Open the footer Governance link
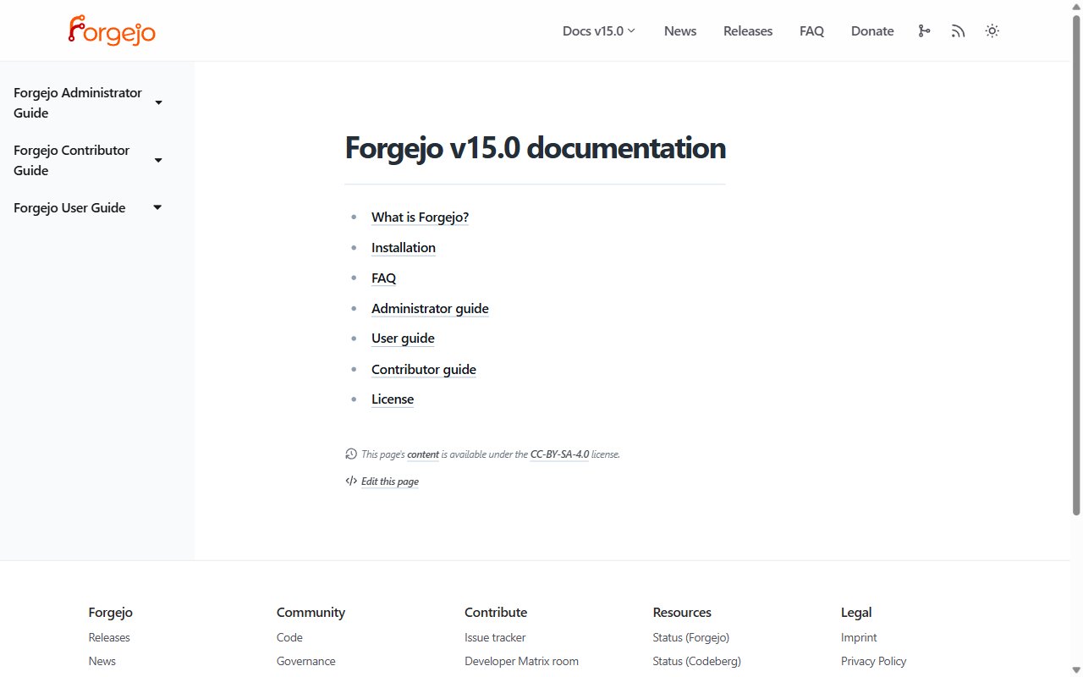 [305, 661]
